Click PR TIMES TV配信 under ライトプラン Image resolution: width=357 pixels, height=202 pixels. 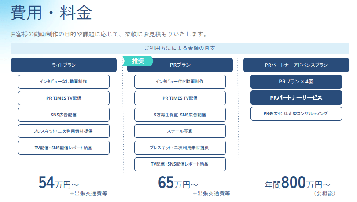tap(64, 98)
